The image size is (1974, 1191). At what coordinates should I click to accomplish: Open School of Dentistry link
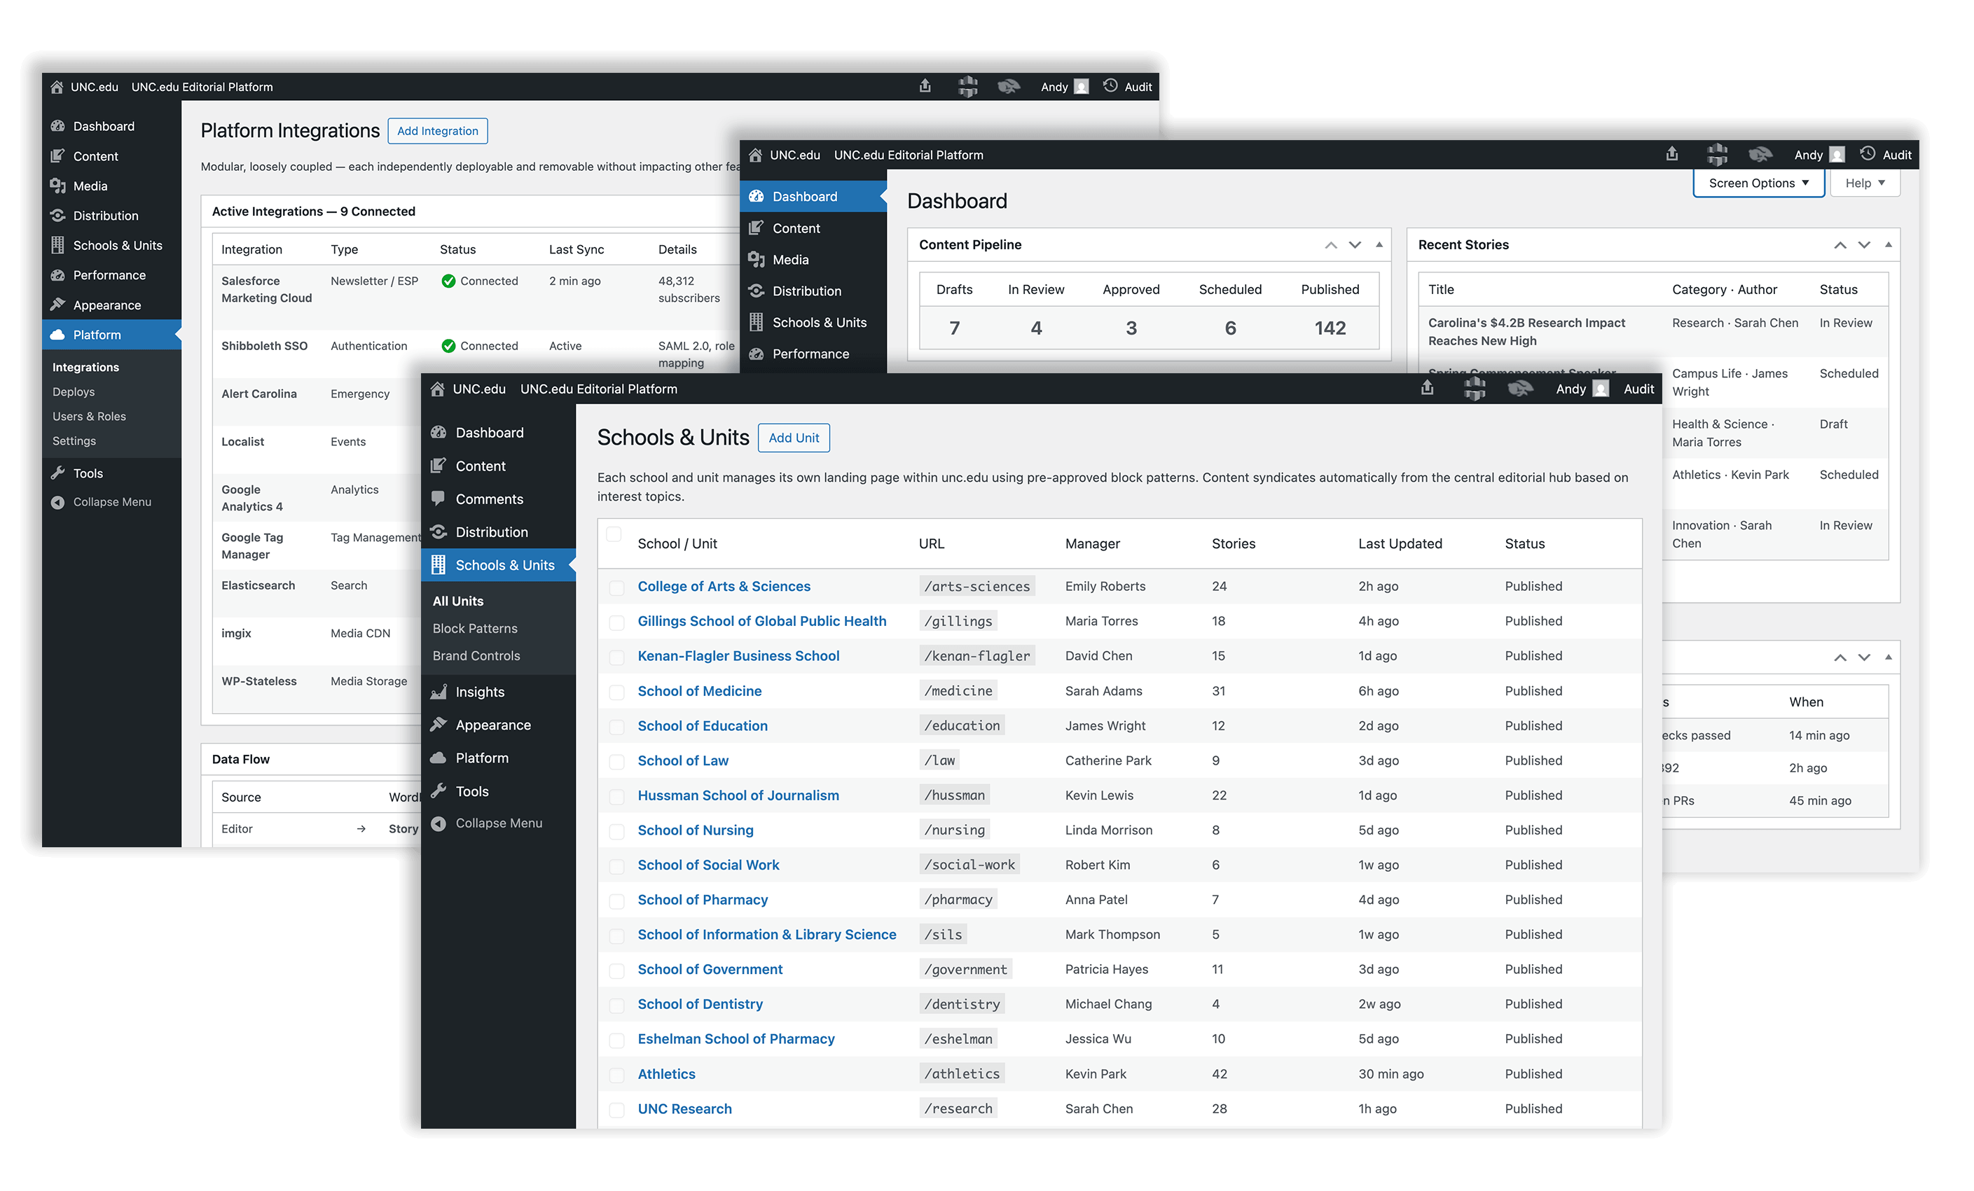point(699,1003)
